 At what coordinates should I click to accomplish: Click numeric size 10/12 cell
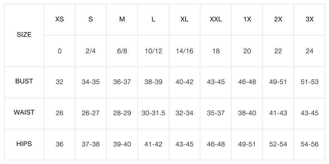click(153, 51)
